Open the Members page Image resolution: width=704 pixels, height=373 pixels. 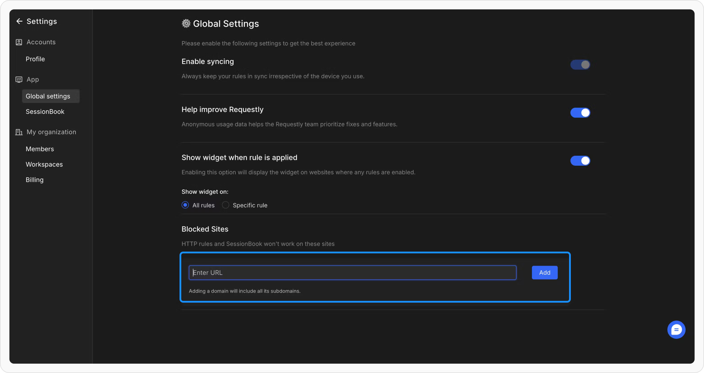40,149
